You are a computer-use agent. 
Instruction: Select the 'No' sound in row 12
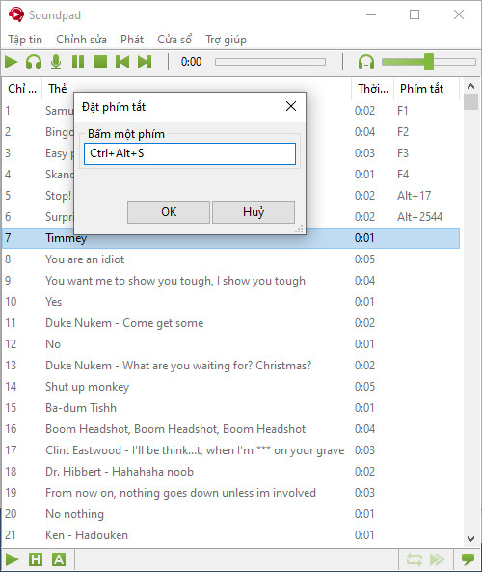tap(230, 344)
